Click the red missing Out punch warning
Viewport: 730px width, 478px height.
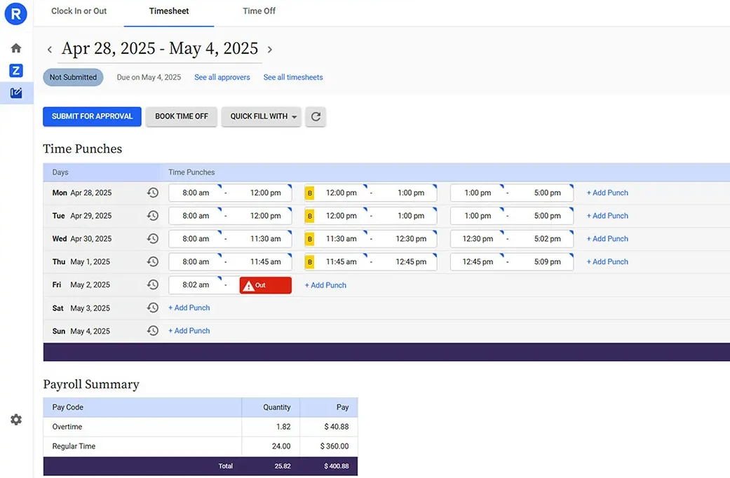coord(265,285)
